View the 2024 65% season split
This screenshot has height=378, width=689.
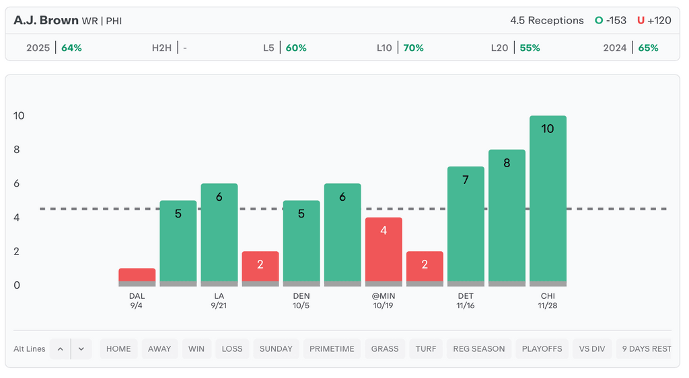[x=630, y=48]
